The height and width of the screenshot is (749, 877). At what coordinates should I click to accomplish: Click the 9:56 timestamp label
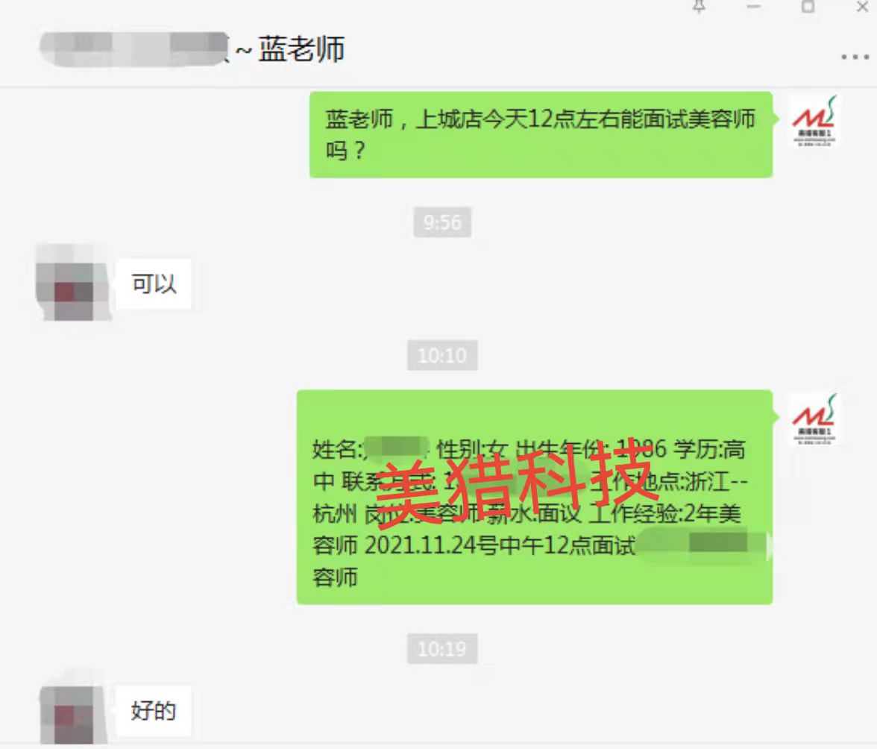[442, 222]
